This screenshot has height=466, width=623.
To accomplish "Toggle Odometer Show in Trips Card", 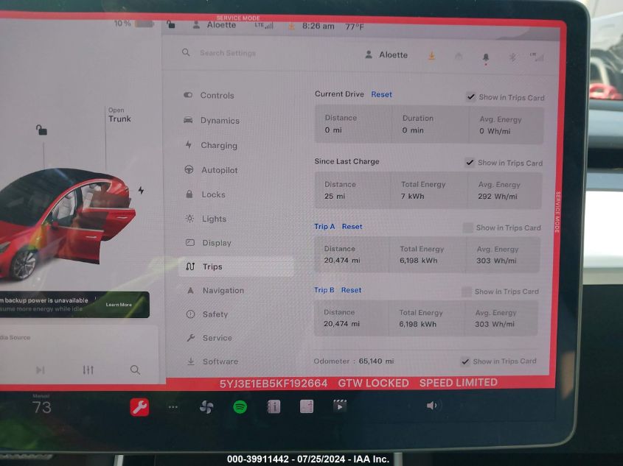I will click(464, 361).
